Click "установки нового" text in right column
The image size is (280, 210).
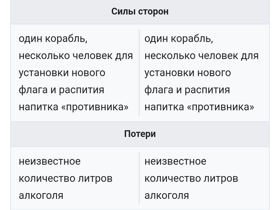[188, 73]
